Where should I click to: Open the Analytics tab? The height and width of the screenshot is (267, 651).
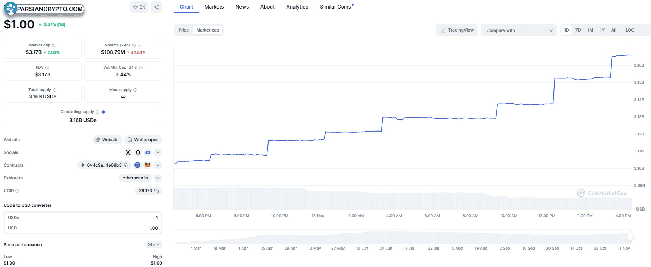click(x=297, y=7)
